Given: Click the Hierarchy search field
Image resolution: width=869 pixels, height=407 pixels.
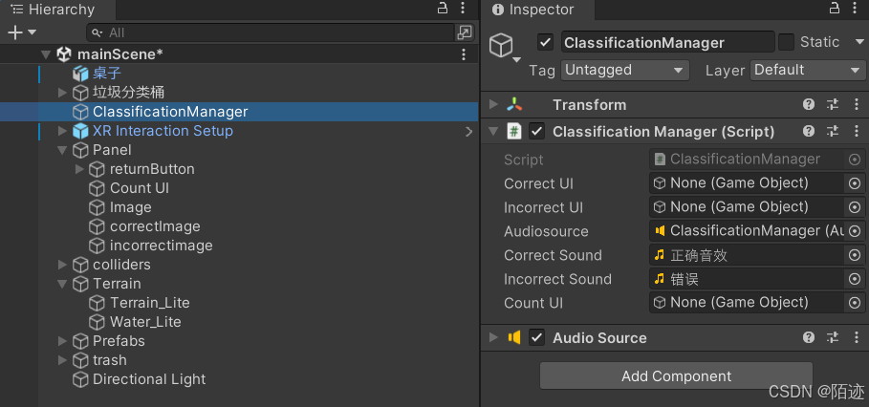Looking at the screenshot, I should click(x=271, y=32).
